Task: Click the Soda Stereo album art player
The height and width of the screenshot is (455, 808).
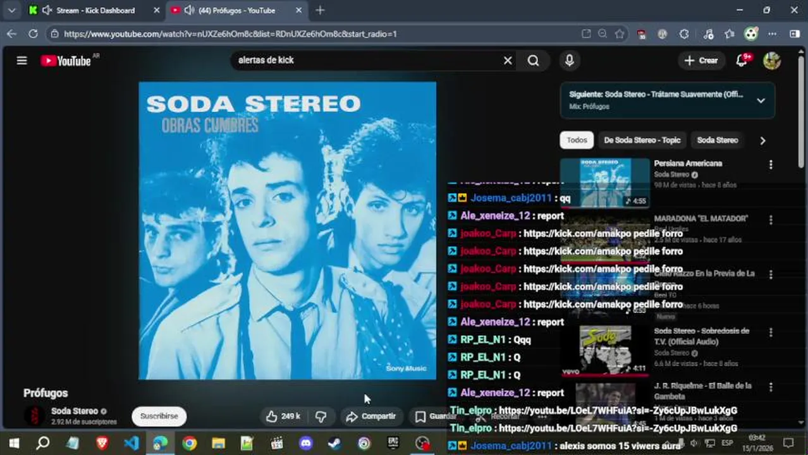Action: coord(287,231)
